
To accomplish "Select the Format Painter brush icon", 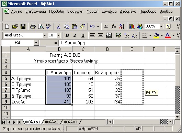I will pos(82,26).
